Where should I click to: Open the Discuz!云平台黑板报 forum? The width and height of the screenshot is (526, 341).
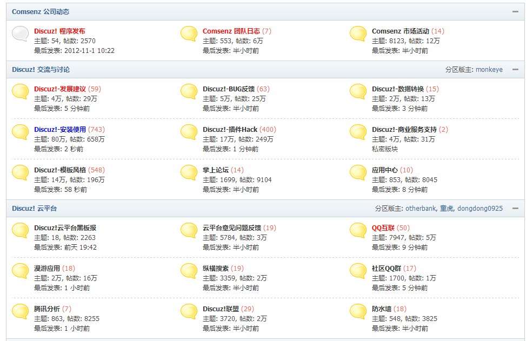[65, 228]
